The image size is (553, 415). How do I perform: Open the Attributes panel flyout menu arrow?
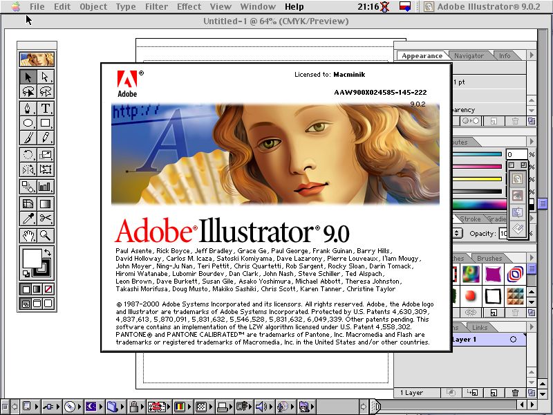(532, 142)
